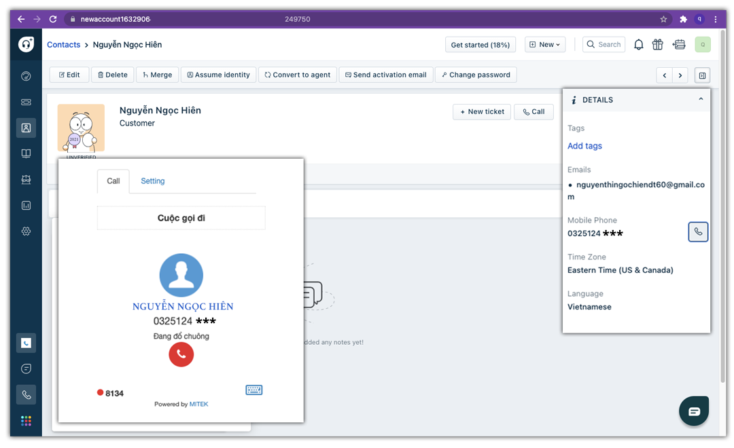
Task: Open Admin settings gear in sidebar
Action: 26,231
